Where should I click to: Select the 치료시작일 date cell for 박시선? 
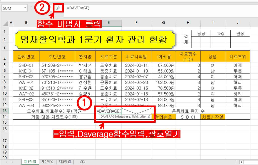tap(136, 65)
